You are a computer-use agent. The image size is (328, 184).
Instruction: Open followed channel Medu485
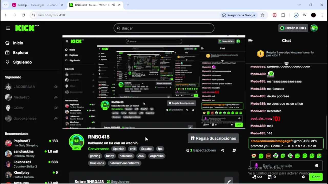pos(31,97)
